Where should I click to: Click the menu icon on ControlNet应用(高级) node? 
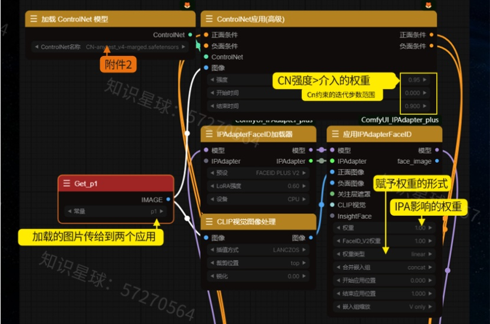pos(209,19)
